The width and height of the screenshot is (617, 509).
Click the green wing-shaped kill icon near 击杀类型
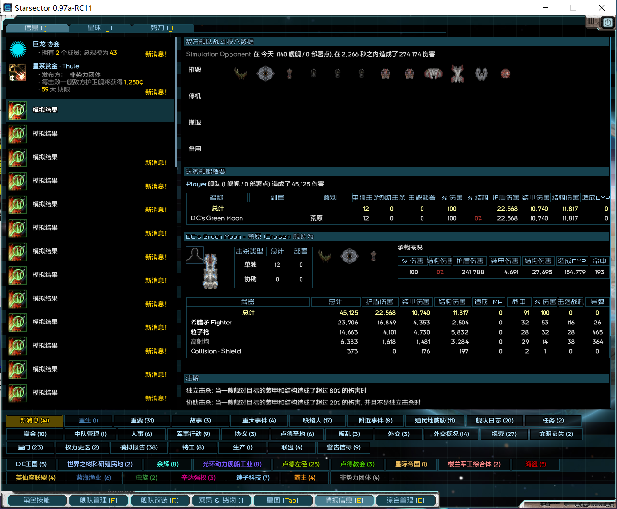coord(324,256)
